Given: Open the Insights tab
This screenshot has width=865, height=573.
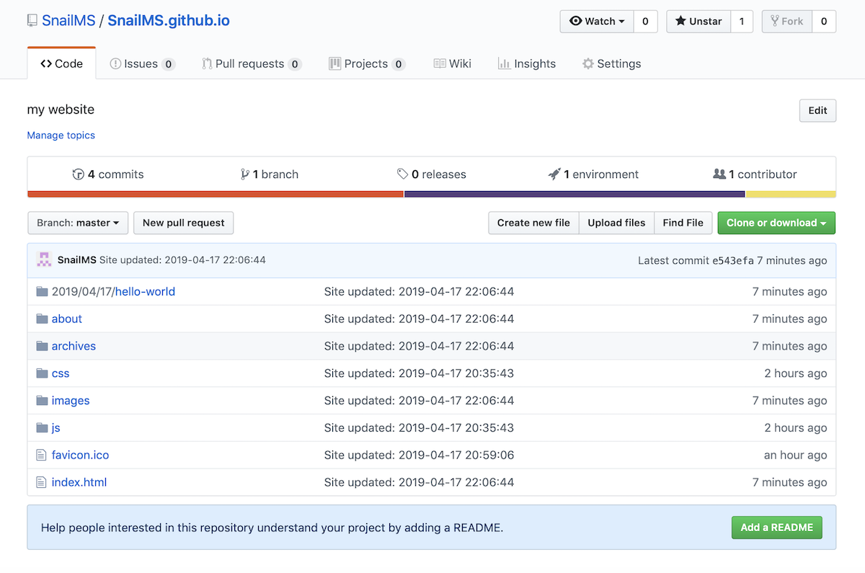Looking at the screenshot, I should click(527, 63).
